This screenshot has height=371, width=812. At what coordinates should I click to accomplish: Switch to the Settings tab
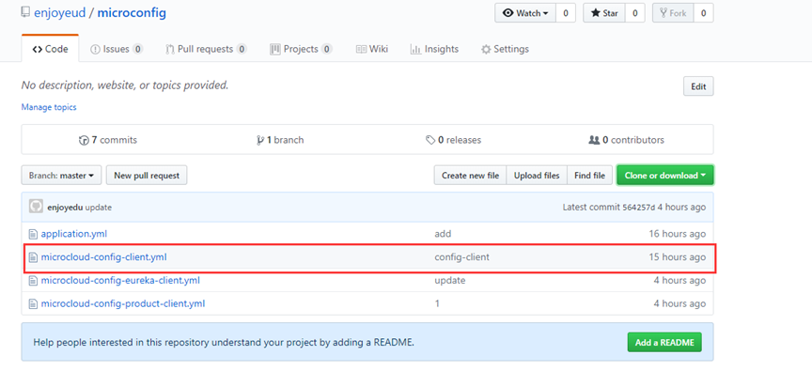(x=505, y=49)
